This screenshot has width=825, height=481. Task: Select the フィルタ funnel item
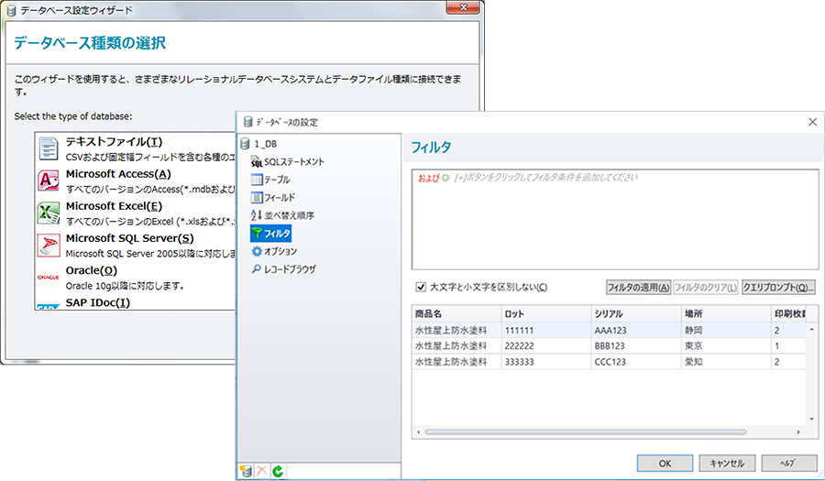click(x=271, y=233)
